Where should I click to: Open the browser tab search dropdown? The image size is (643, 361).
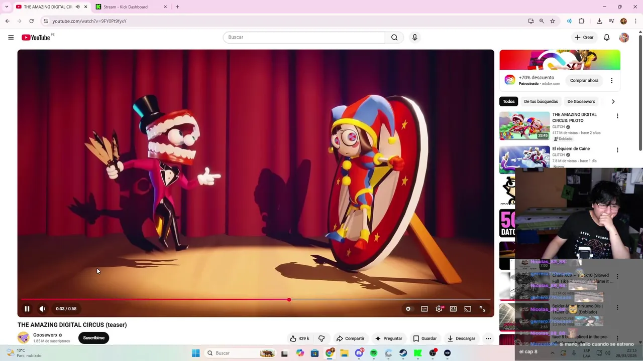[6, 7]
